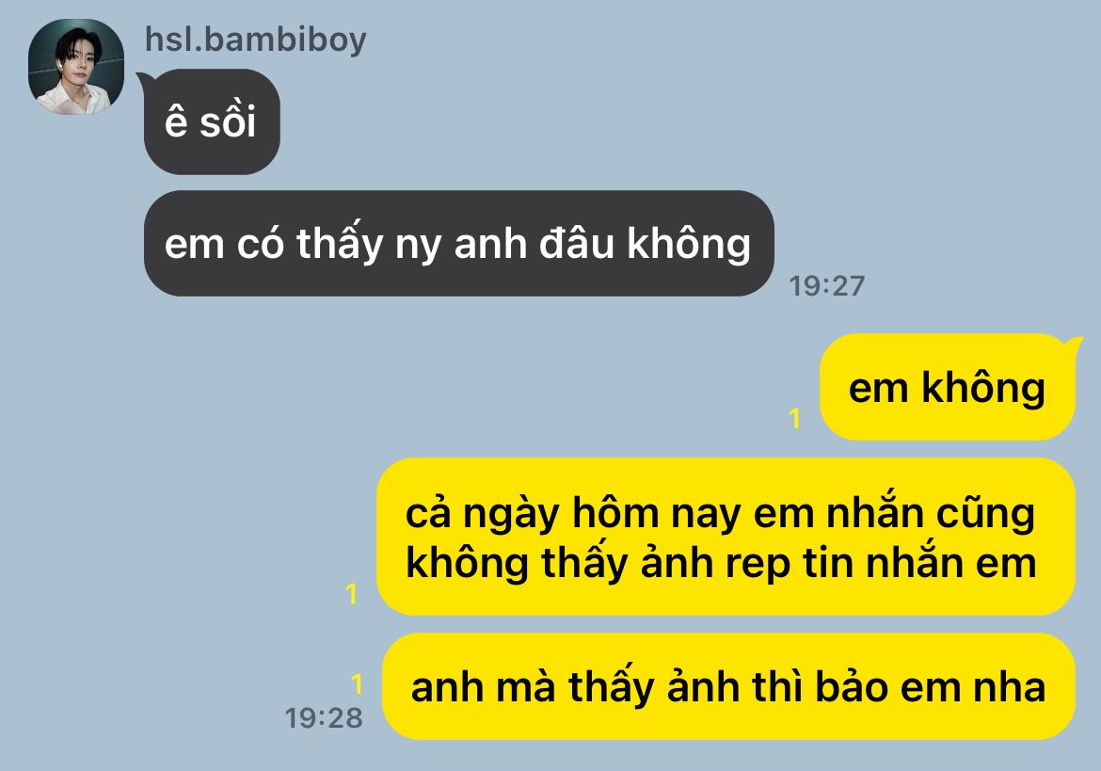
Task: Select the 'cả ngày hôm nay em nhắn' message
Action: pos(726,537)
